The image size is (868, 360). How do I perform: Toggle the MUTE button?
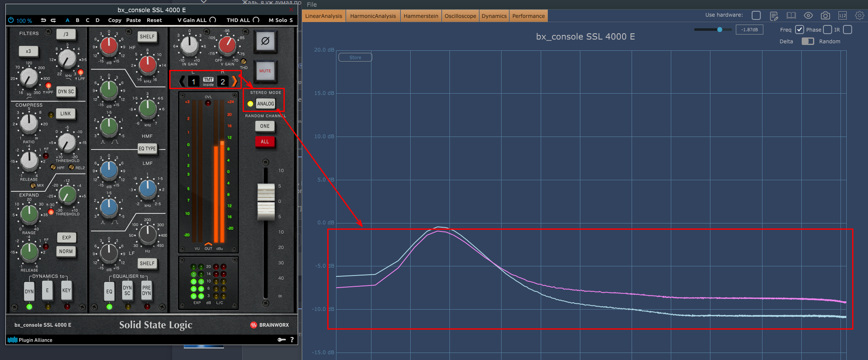click(x=265, y=71)
